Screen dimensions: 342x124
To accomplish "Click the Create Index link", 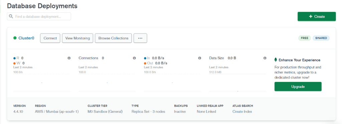I will coord(242,112).
